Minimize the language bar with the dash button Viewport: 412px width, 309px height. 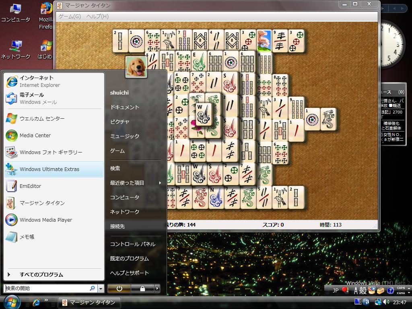pos(409,288)
